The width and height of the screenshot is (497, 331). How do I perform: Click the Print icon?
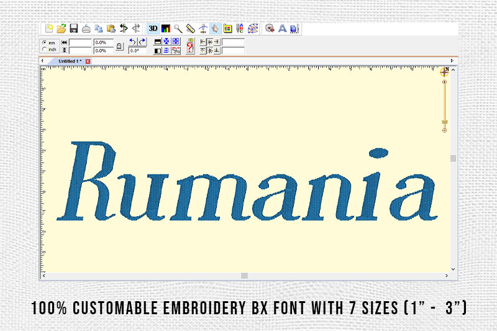[86, 29]
